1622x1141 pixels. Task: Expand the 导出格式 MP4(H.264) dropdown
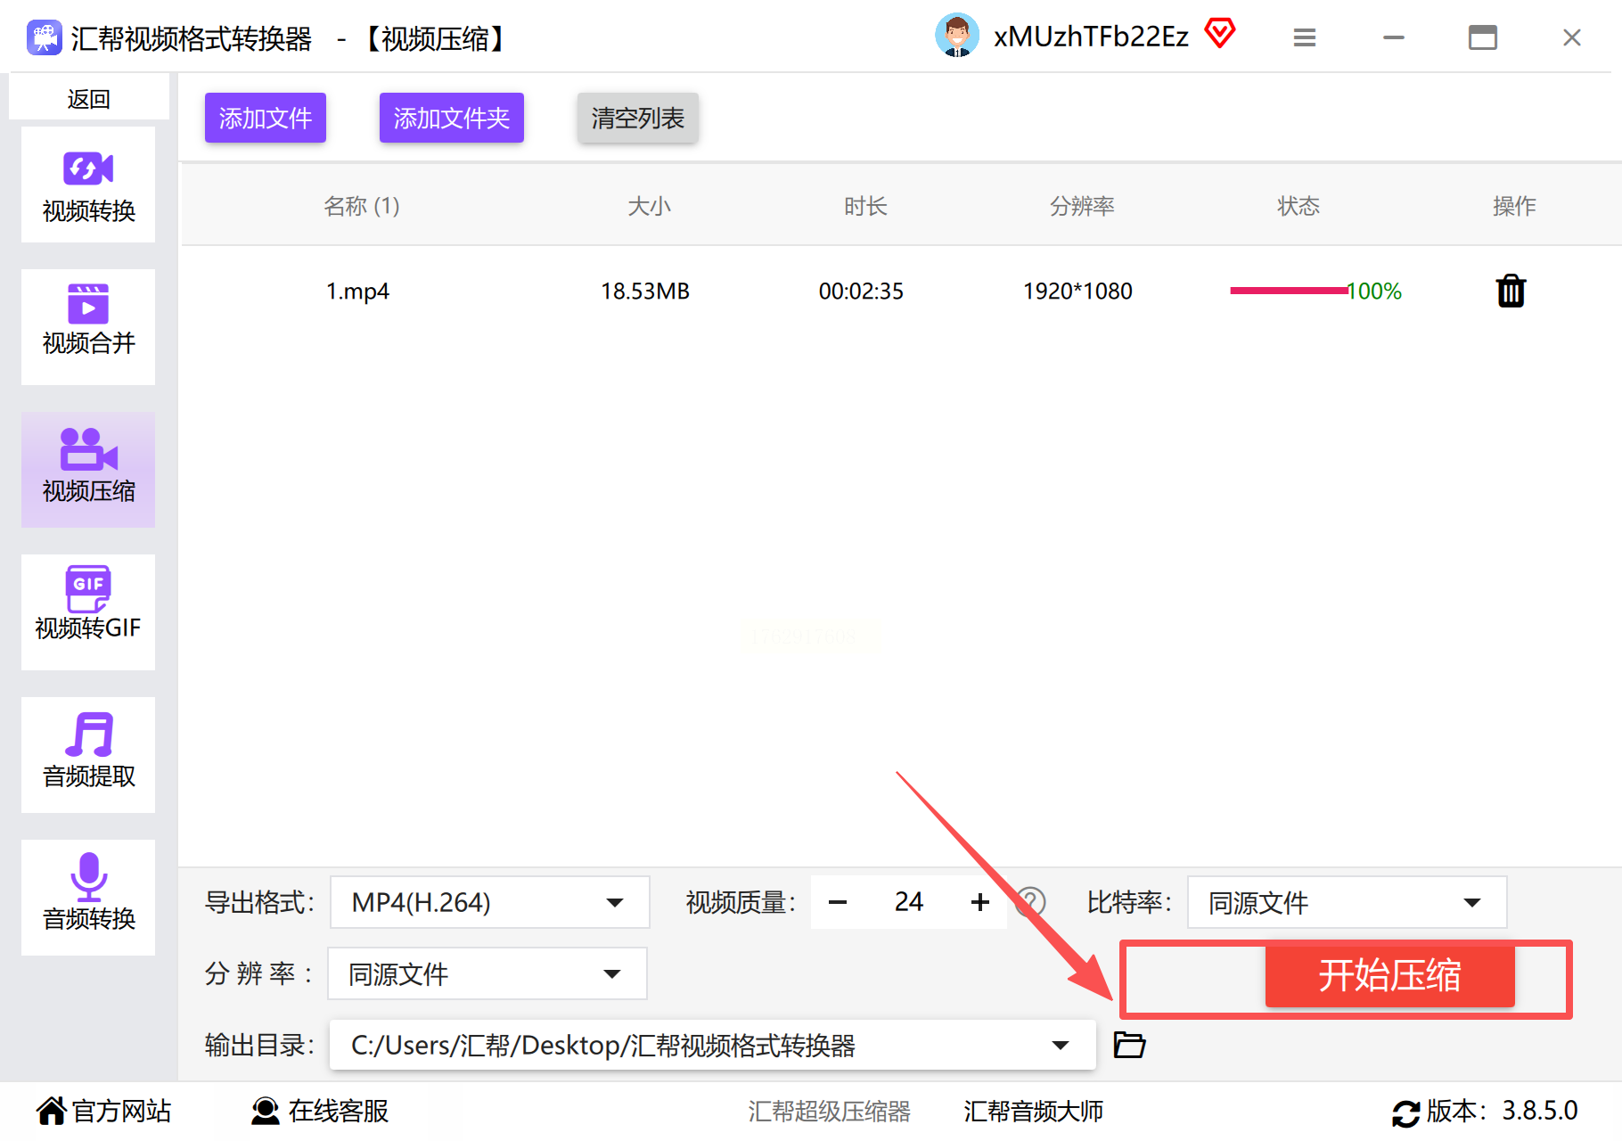(x=489, y=902)
